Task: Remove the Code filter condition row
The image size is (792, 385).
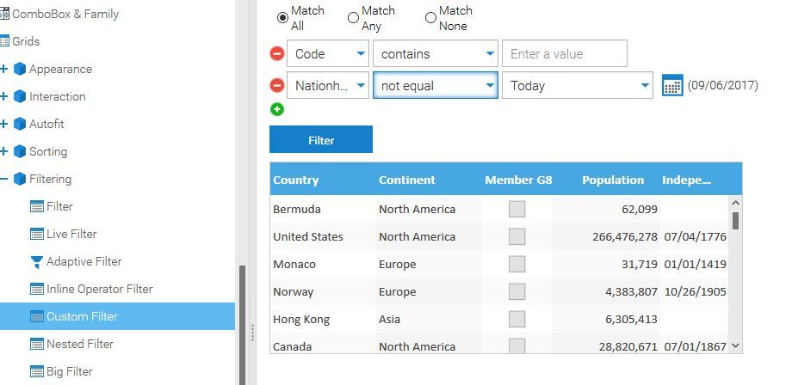Action: (x=277, y=53)
